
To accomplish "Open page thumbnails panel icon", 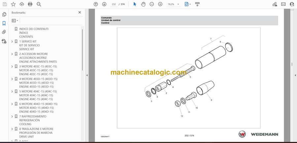I will click(4, 14).
